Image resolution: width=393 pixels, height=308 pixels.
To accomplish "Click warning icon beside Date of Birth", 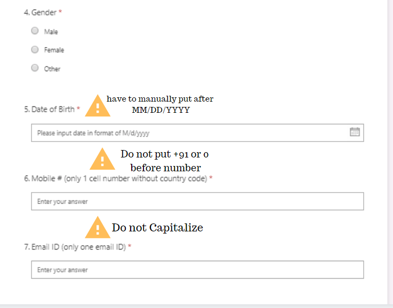I will (98, 106).
